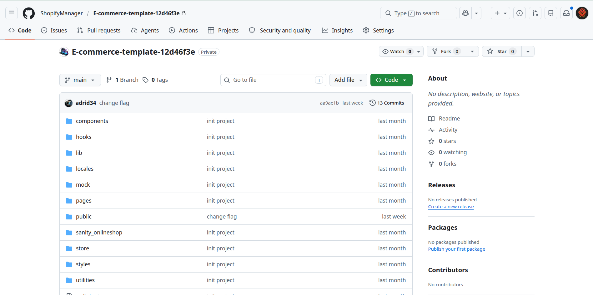Expand the Fork options dropdown arrow
This screenshot has width=593, height=295.
pyautogui.click(x=472, y=52)
